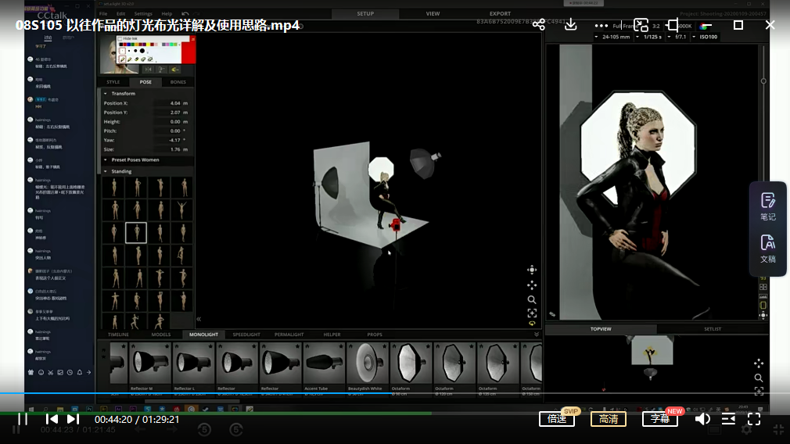Screen dimensions: 790x444
Task: Open the EXPORT tab at the top
Action: click(500, 13)
